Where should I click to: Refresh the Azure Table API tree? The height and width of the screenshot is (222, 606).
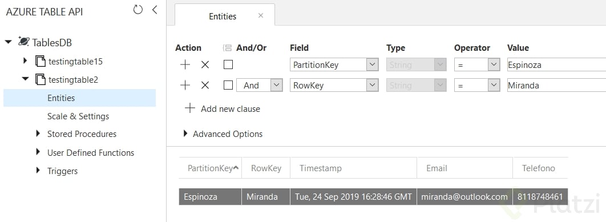[x=138, y=10]
